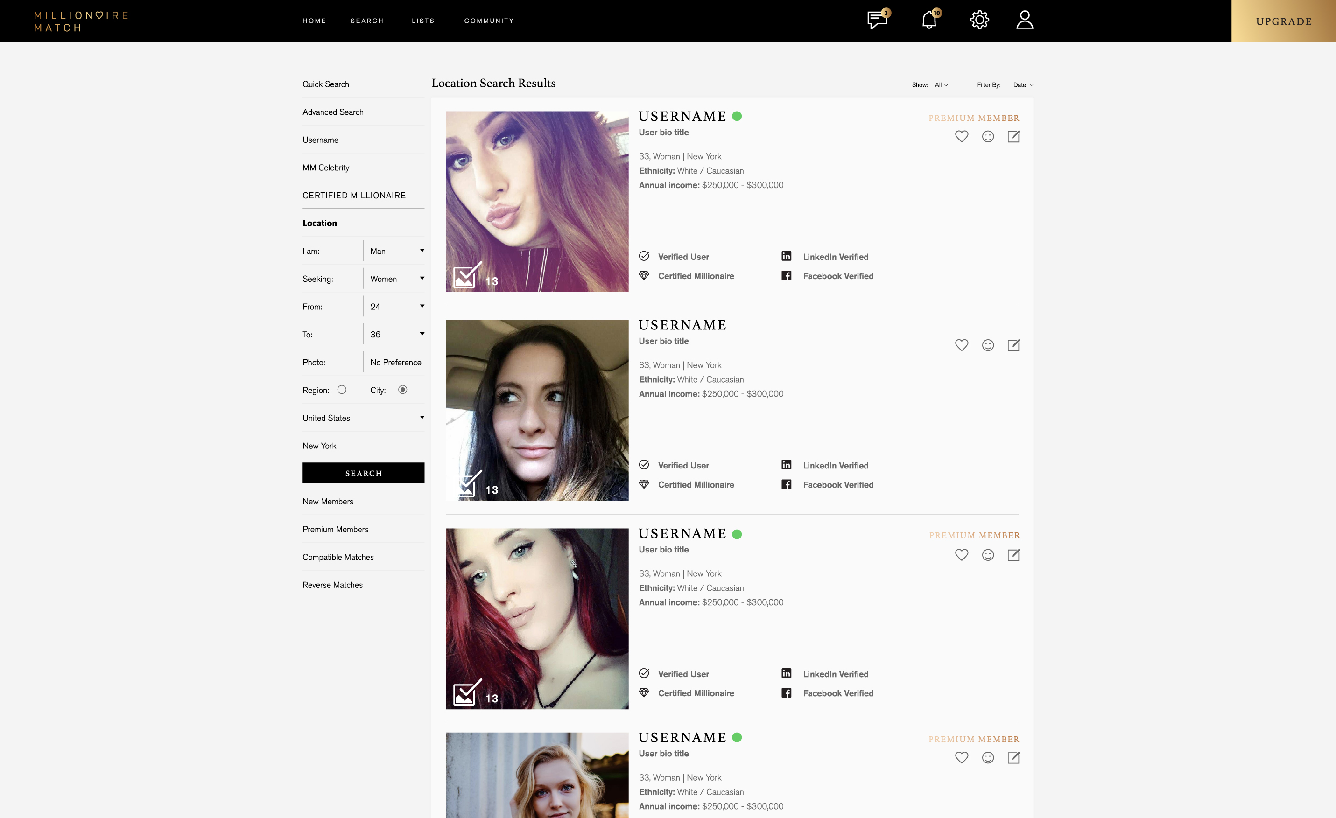Image resolution: width=1336 pixels, height=818 pixels.
Task: Open the From age 24 dropdown
Action: pyautogui.click(x=397, y=307)
